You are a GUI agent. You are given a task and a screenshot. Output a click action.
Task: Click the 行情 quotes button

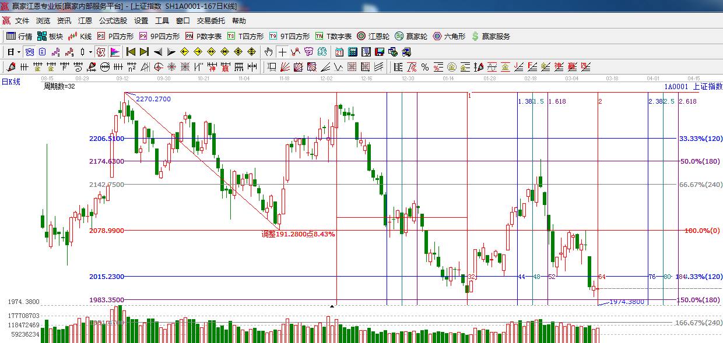pyautogui.click(x=19, y=36)
